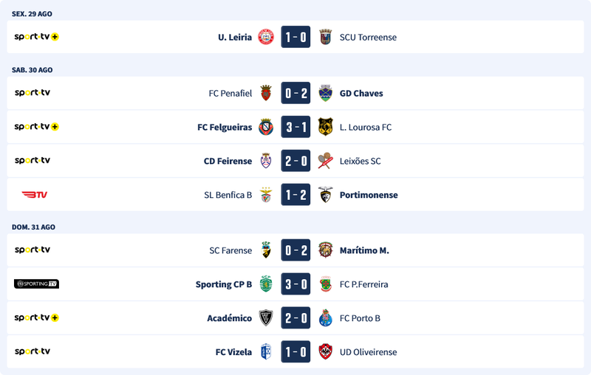Open the Académico team page link
The width and height of the screenshot is (591, 375).
[229, 318]
